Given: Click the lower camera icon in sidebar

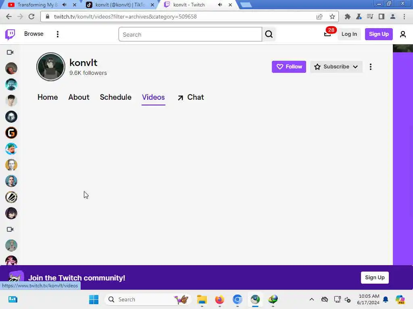Looking at the screenshot, I should pyautogui.click(x=10, y=229).
